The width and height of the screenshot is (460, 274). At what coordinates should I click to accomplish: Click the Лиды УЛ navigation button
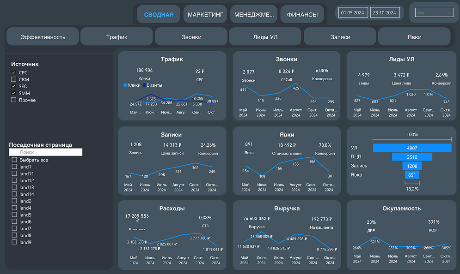(265, 37)
